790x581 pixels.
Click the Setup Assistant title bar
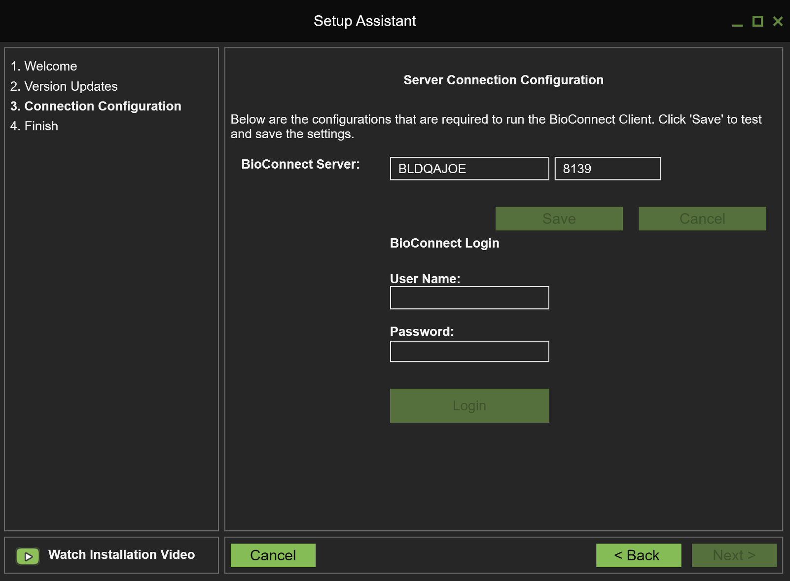coord(364,21)
